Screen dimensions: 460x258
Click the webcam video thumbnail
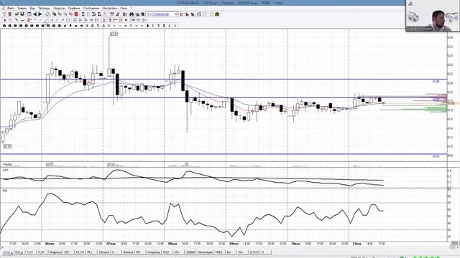click(x=433, y=16)
